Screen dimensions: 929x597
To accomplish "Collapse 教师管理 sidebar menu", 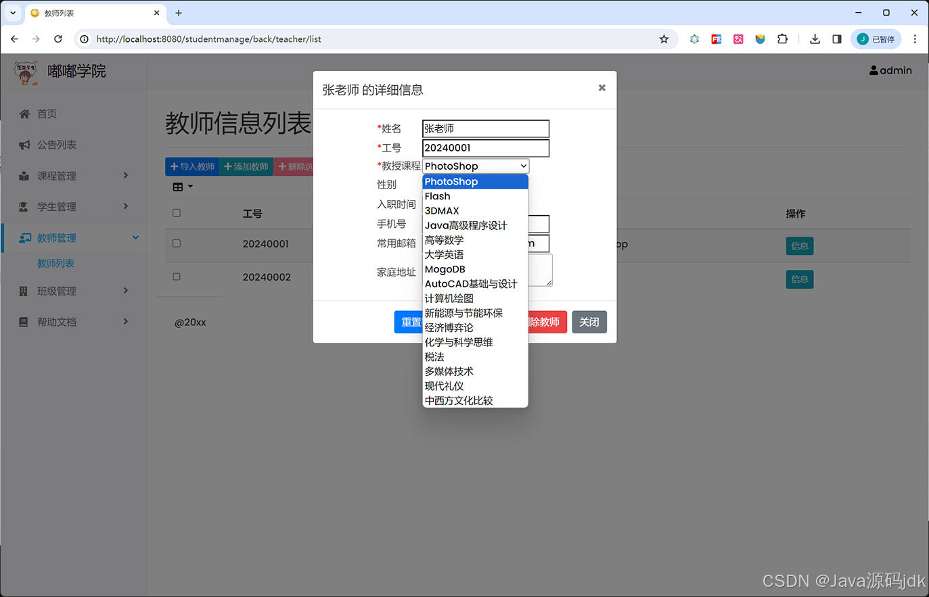I will [73, 238].
